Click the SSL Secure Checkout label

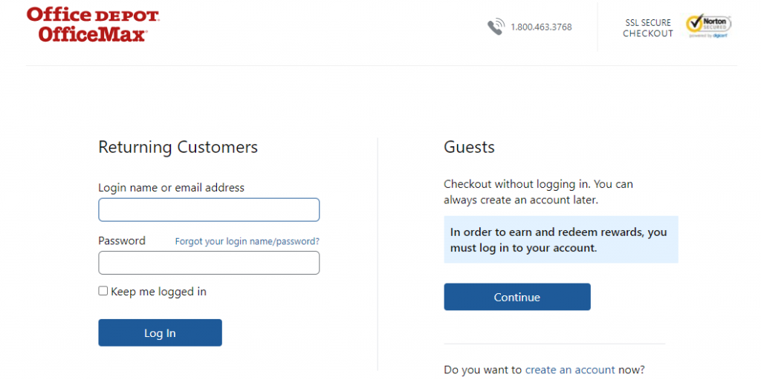tap(648, 28)
